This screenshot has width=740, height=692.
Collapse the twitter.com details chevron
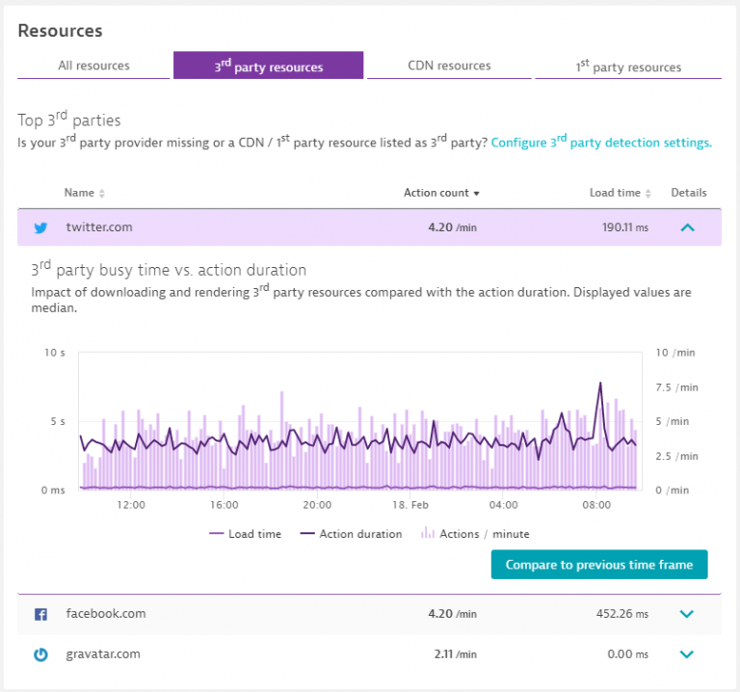pyautogui.click(x=687, y=228)
